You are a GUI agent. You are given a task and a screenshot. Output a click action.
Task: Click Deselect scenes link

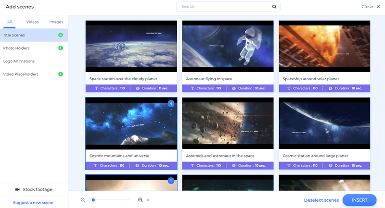(x=321, y=200)
